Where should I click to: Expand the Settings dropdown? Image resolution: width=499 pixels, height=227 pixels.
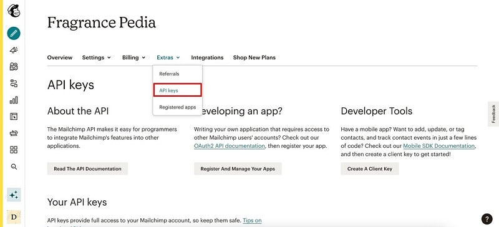(x=97, y=57)
